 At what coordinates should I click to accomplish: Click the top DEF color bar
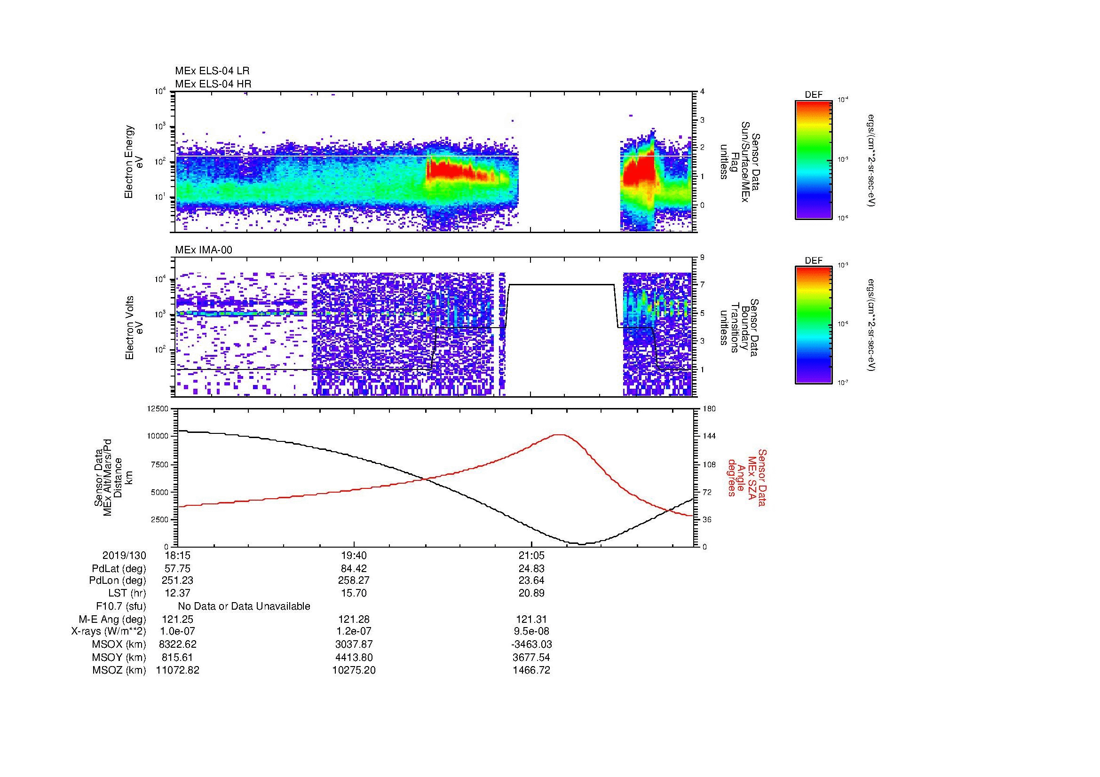814,159
